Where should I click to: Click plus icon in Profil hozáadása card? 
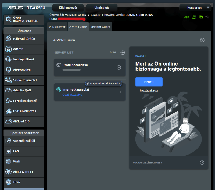pyautogui.click(x=119, y=67)
